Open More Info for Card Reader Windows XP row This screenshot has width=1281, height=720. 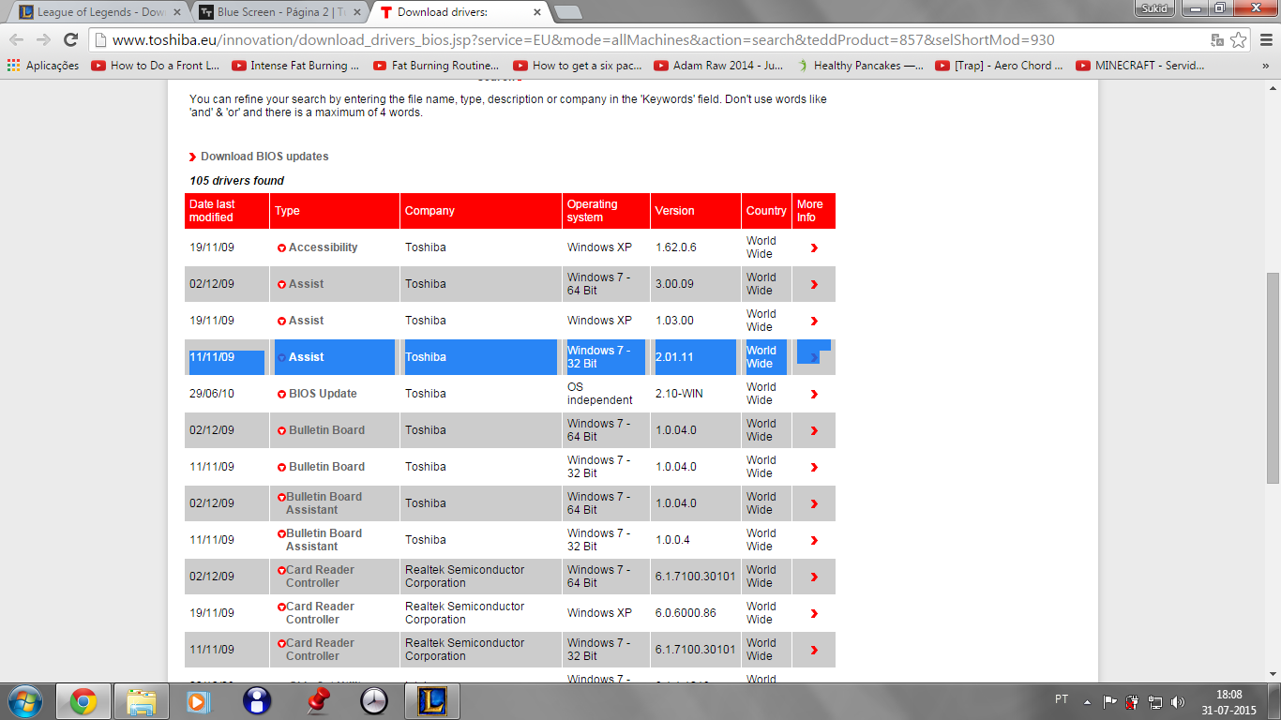(x=814, y=614)
